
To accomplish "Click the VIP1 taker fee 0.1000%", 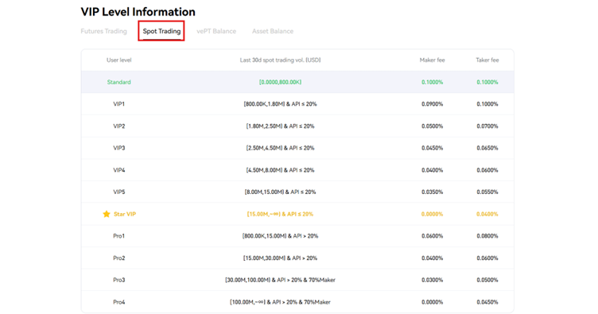I will (487, 104).
